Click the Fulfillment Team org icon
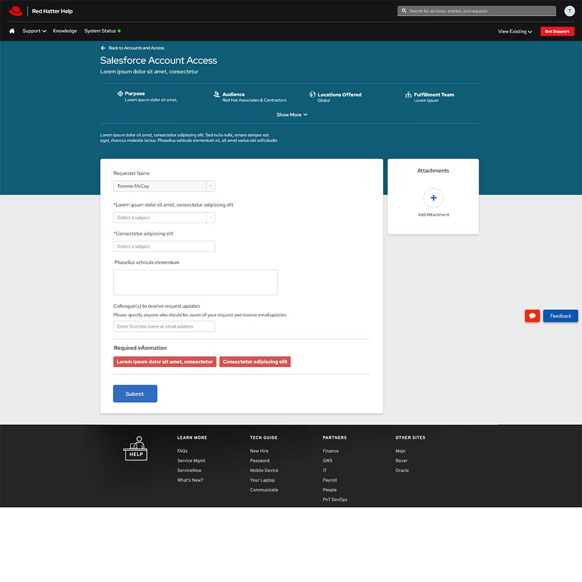The image size is (582, 582). point(409,95)
